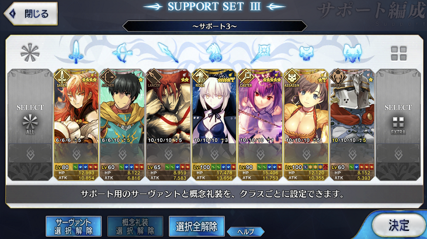The image size is (427, 239).
Task: Choose the empty ALL SELECT slot
Action: coord(30,125)
